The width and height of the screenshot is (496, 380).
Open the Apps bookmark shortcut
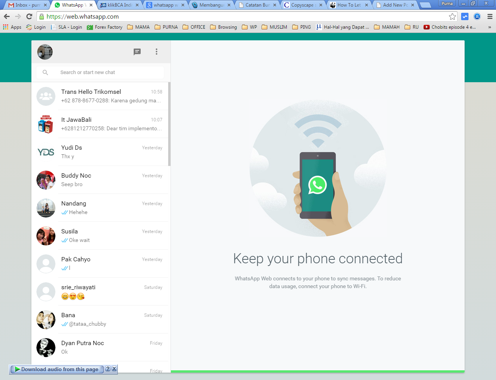tap(12, 27)
